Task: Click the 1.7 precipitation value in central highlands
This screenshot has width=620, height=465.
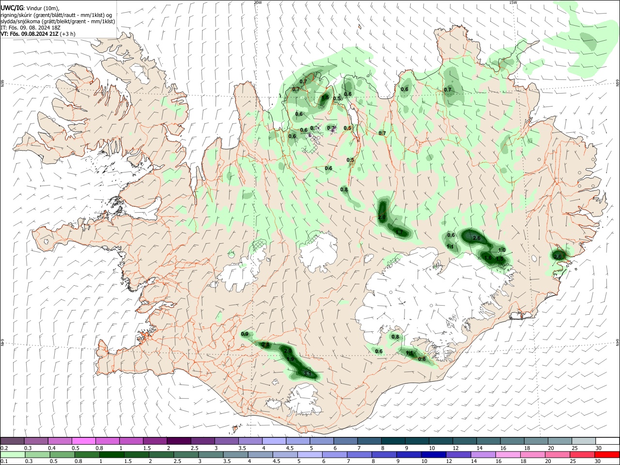Action: pos(399,232)
